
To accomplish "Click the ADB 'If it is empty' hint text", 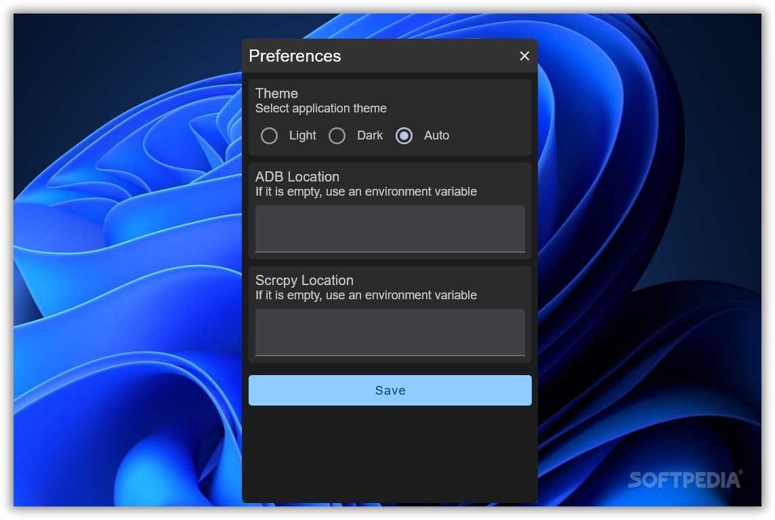I will 366,192.
